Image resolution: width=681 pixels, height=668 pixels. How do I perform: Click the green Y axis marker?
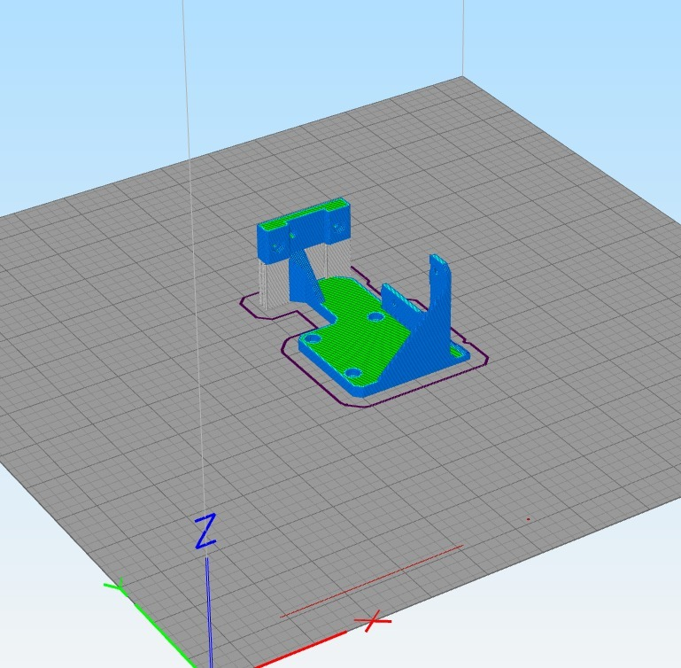pos(115,586)
